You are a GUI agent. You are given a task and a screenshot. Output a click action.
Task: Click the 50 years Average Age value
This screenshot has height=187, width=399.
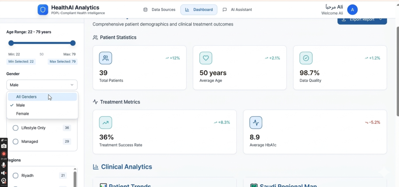[213, 73]
